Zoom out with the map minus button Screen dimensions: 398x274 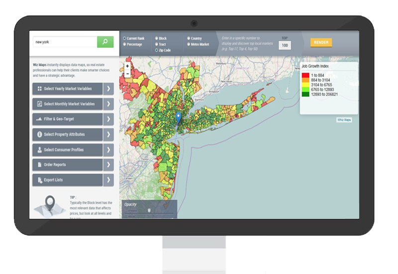coord(127,74)
